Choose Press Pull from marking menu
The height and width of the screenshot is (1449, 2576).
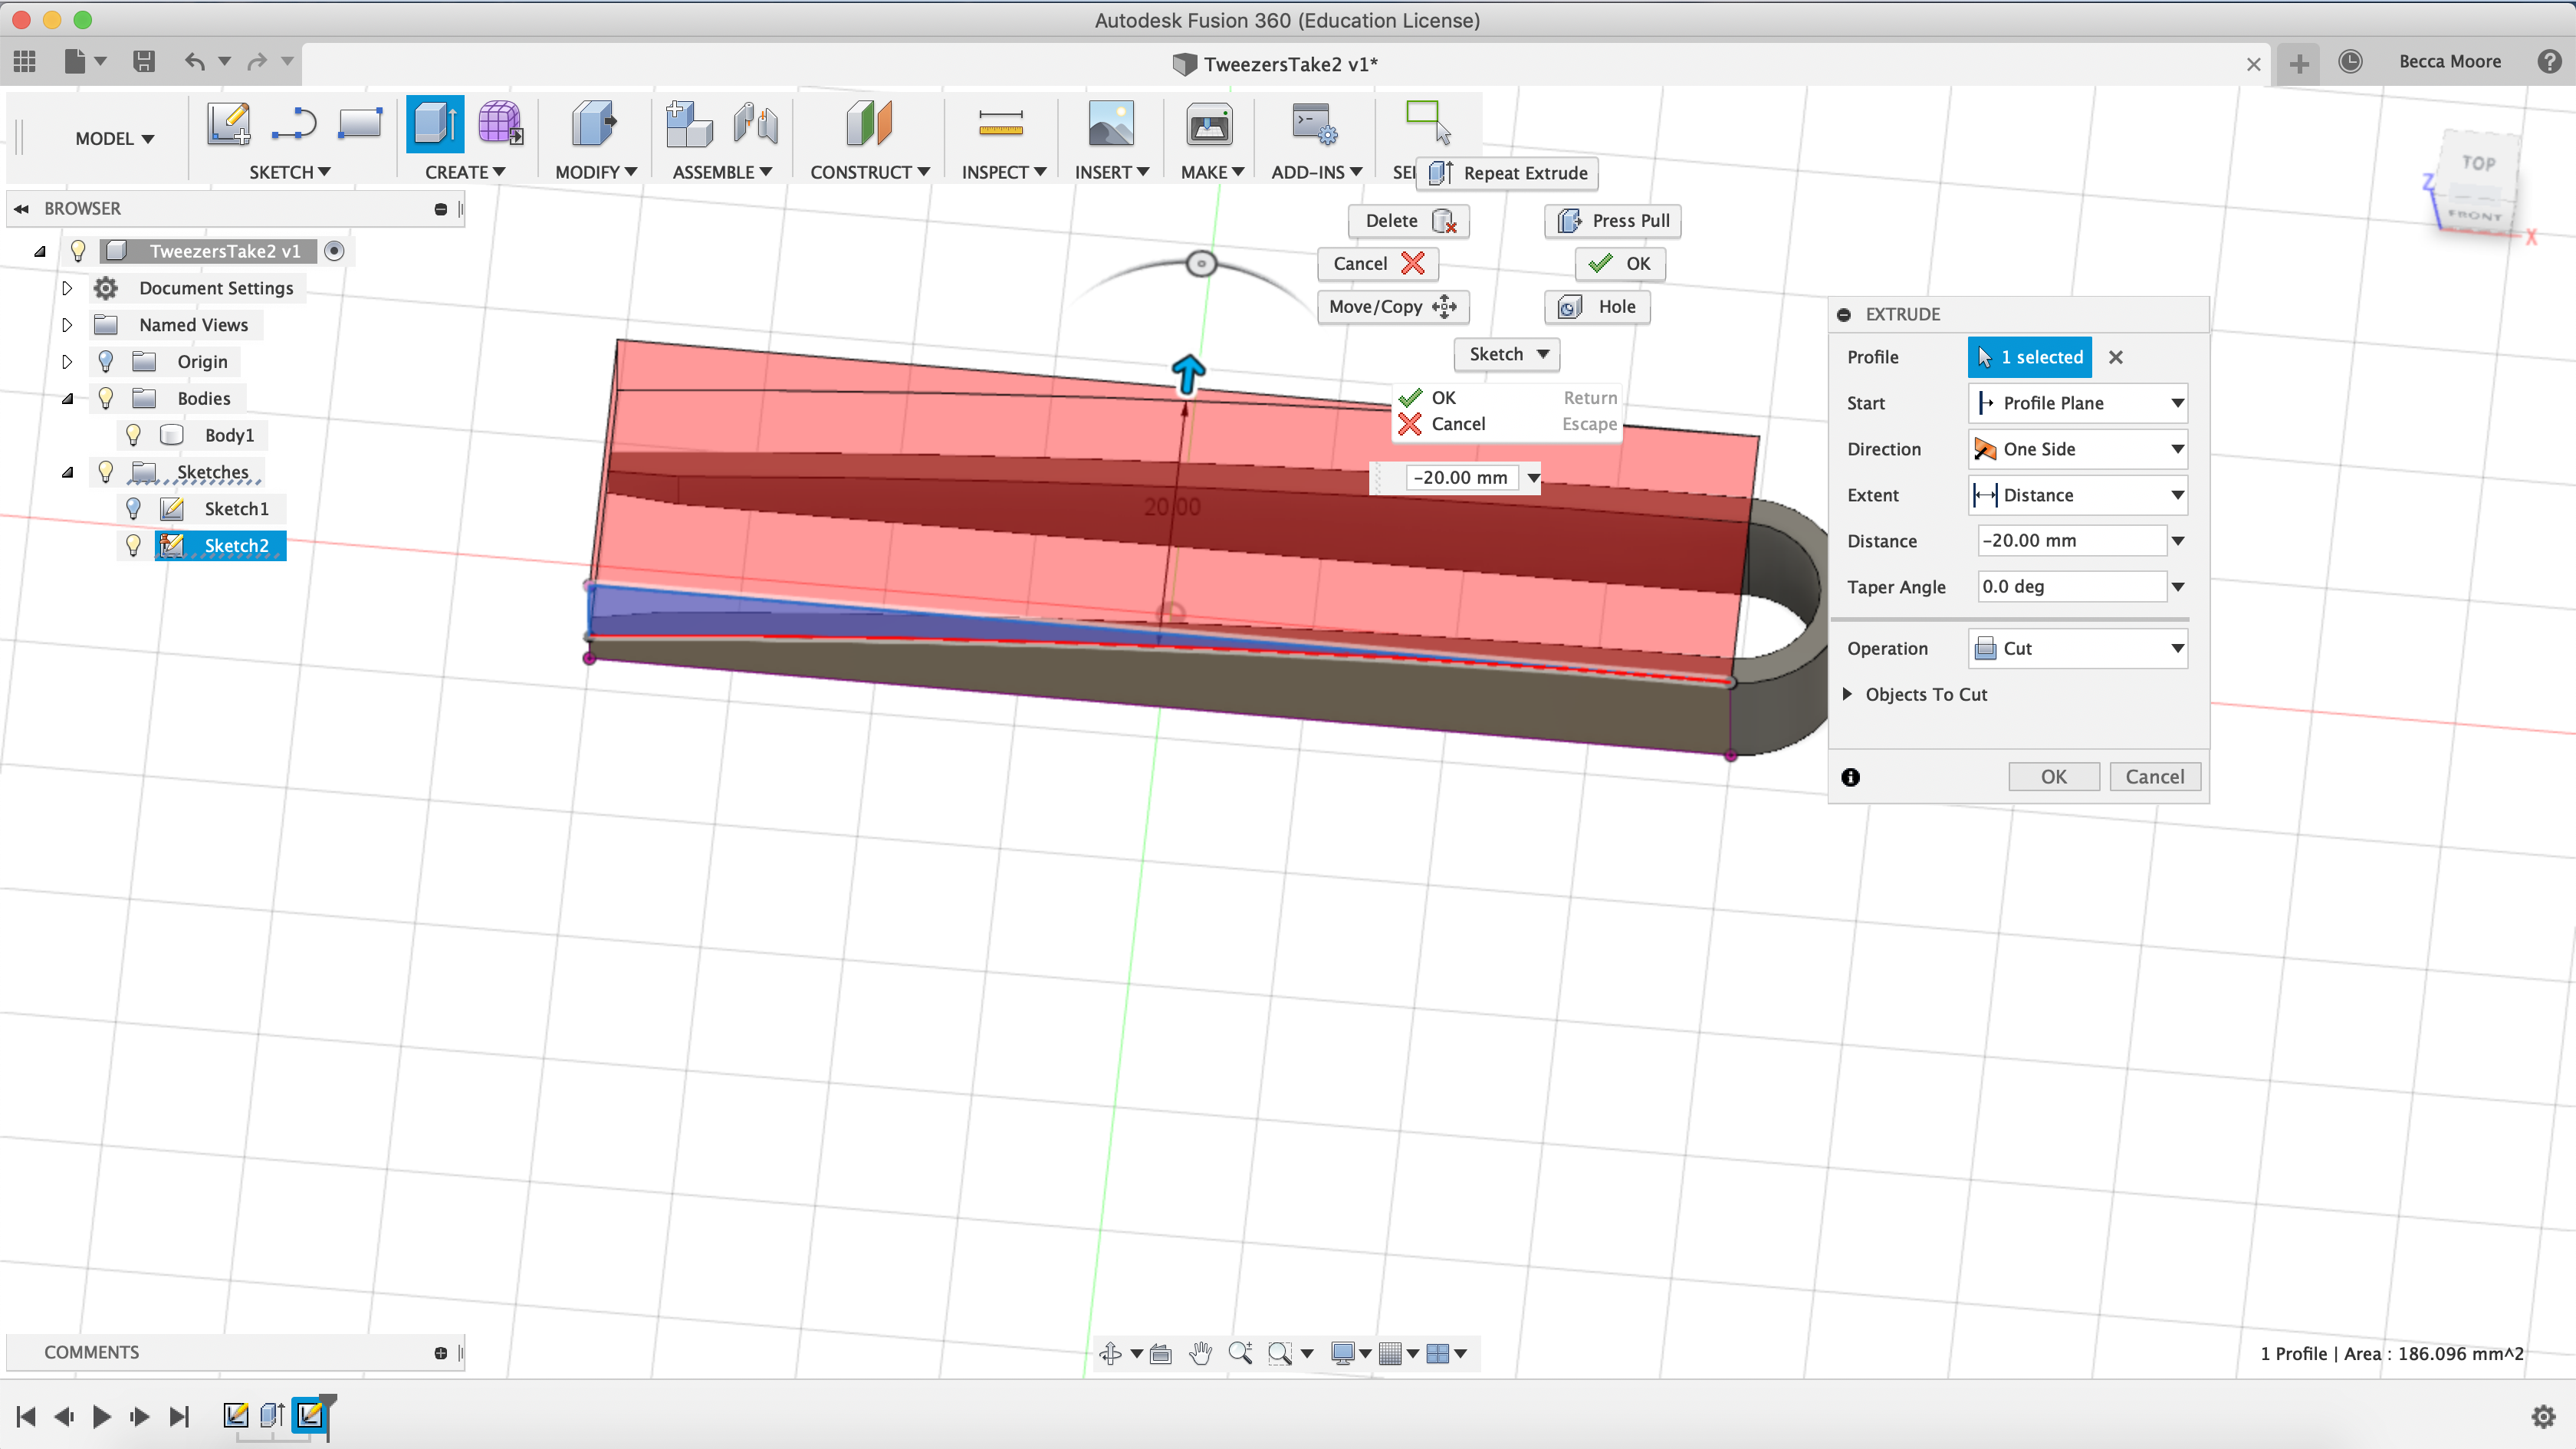click(1612, 221)
